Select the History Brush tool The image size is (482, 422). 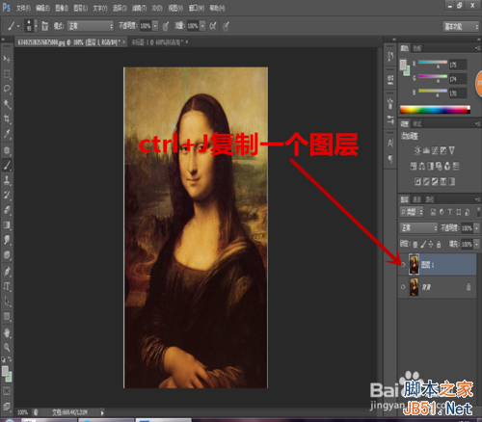(x=7, y=195)
